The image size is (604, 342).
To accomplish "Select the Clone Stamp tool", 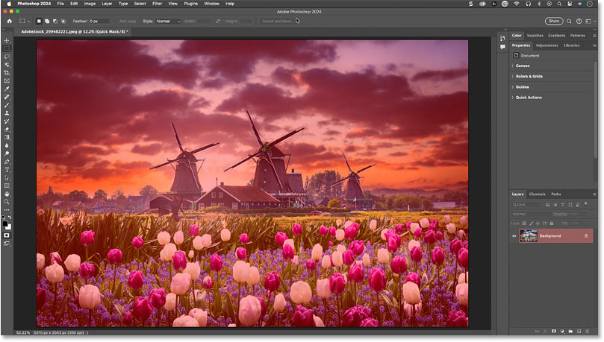I will 7,113.
